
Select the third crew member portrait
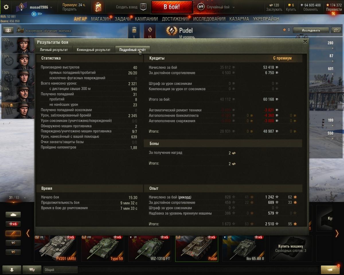[x=18, y=78]
